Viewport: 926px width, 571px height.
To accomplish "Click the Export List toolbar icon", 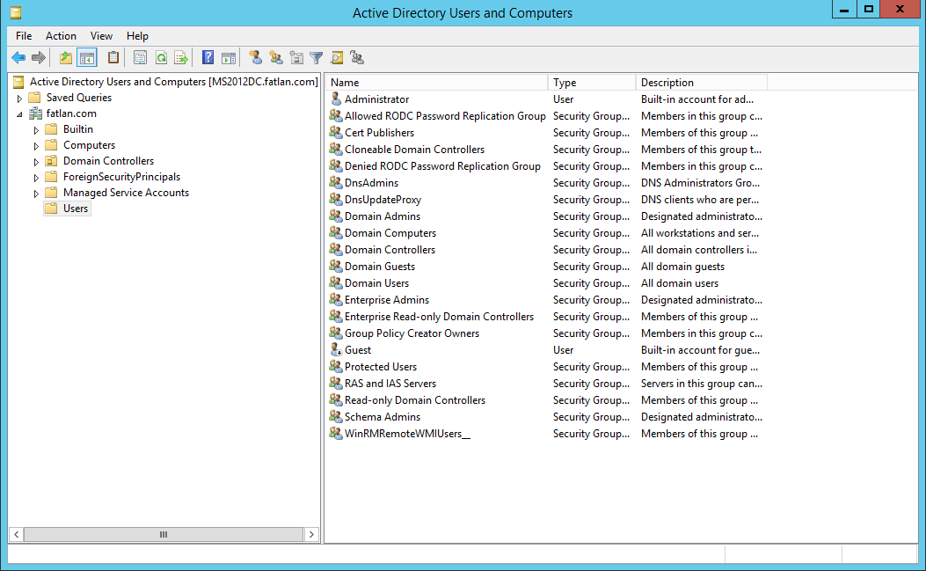I will click(180, 58).
